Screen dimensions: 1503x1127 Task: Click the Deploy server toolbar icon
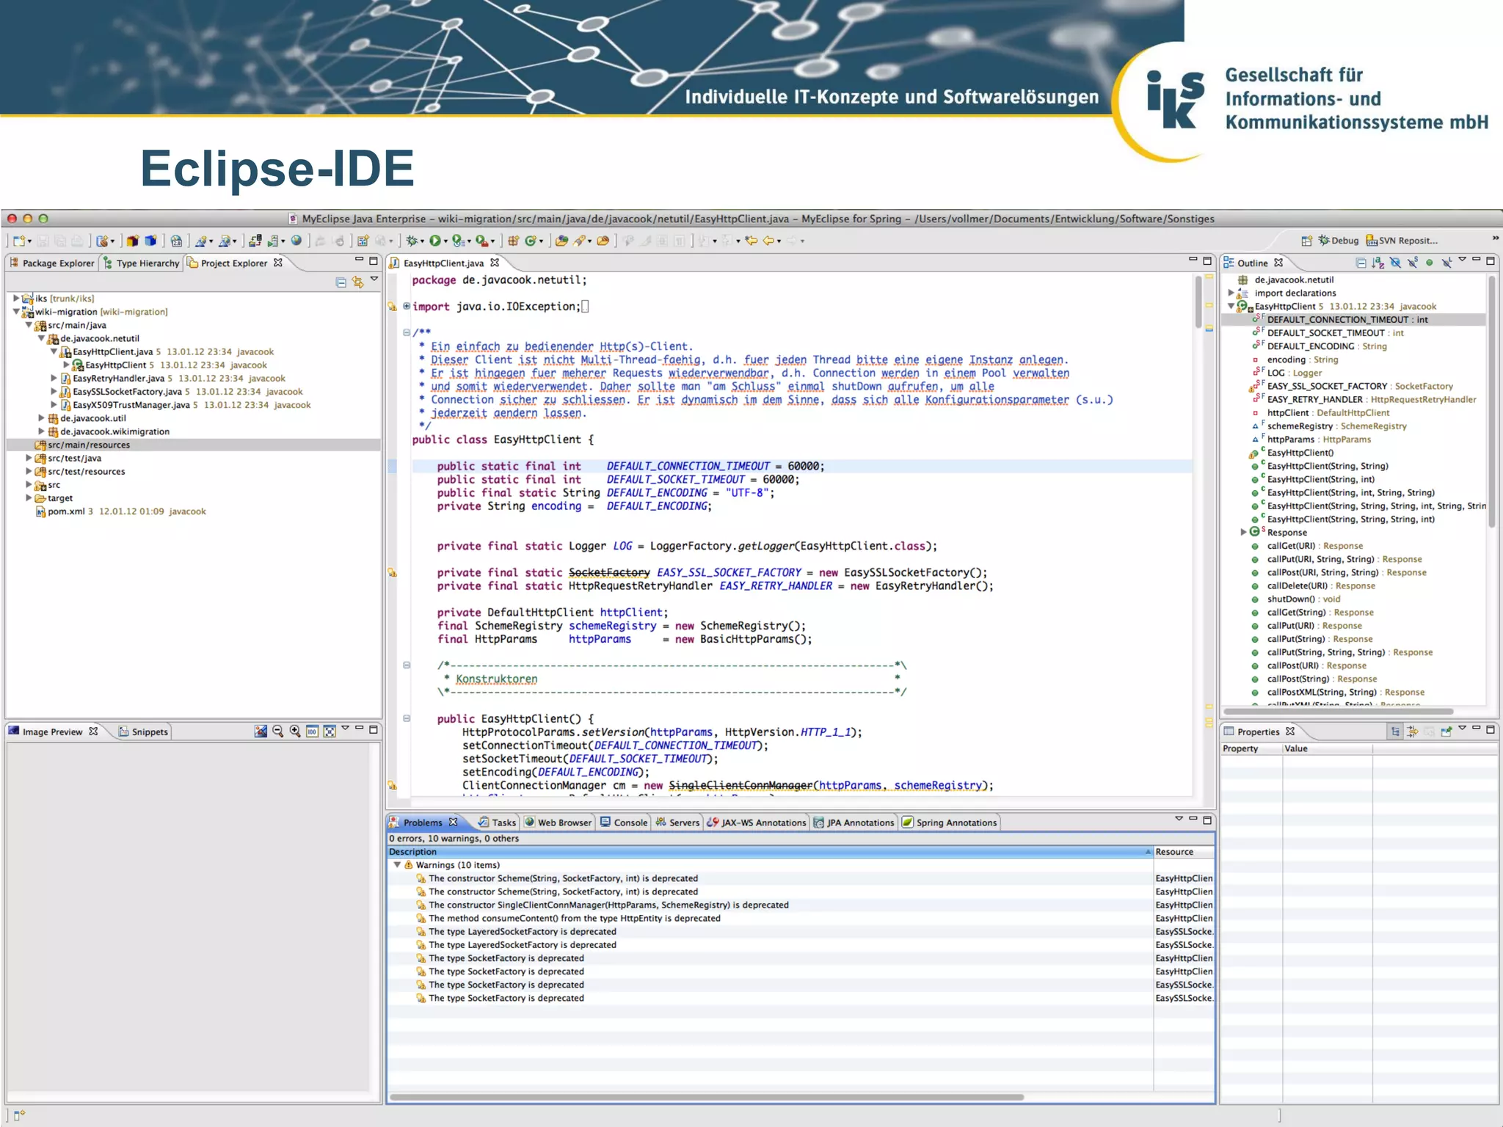255,241
